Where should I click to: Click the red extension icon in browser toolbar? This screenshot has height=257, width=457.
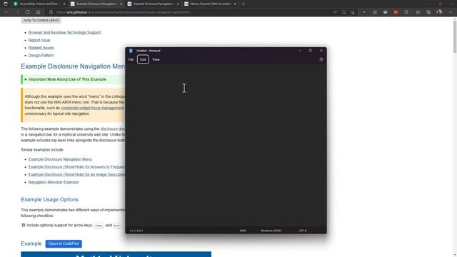396,12
